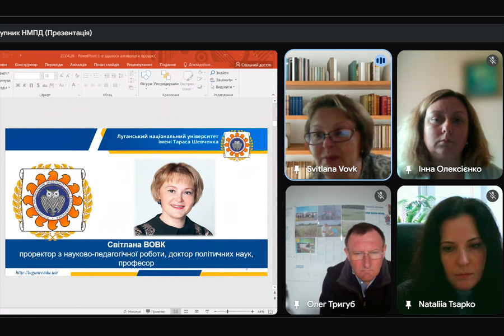Click pin icon on Інна Олексієнко tile
The image size is (504, 336).
click(408, 169)
